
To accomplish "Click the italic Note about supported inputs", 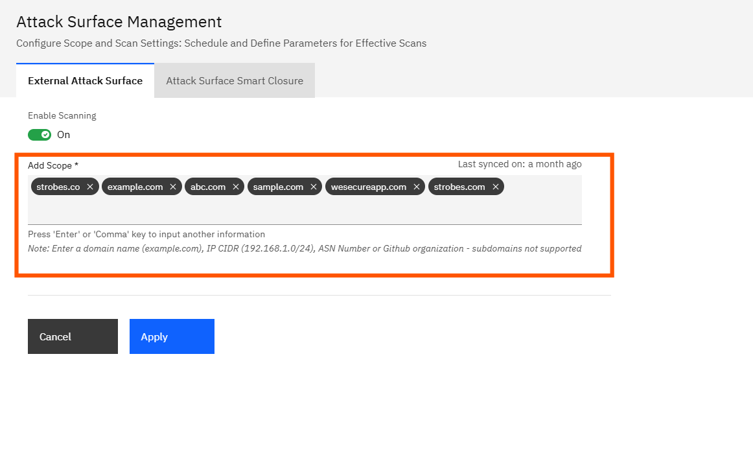I will (305, 248).
